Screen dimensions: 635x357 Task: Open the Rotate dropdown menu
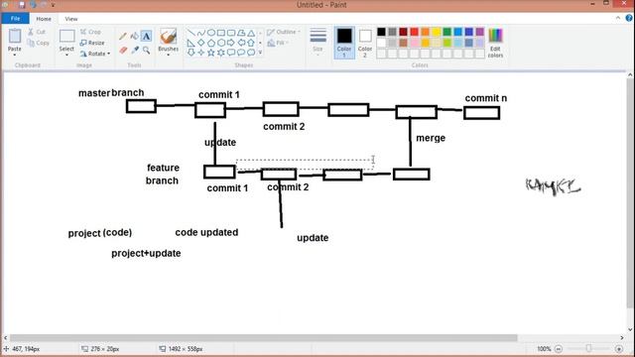click(95, 54)
